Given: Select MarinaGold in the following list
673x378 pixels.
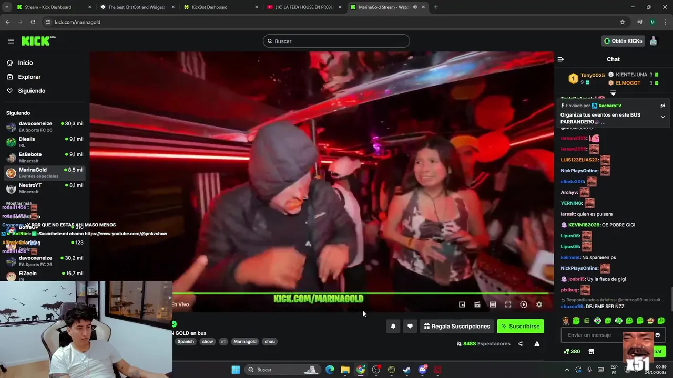Looking at the screenshot, I should 45,173.
